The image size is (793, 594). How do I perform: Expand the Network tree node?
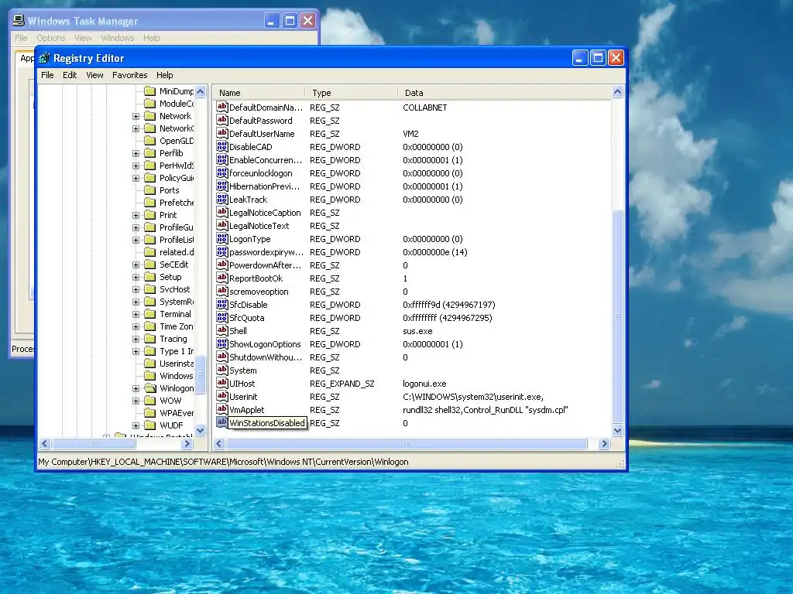click(136, 116)
